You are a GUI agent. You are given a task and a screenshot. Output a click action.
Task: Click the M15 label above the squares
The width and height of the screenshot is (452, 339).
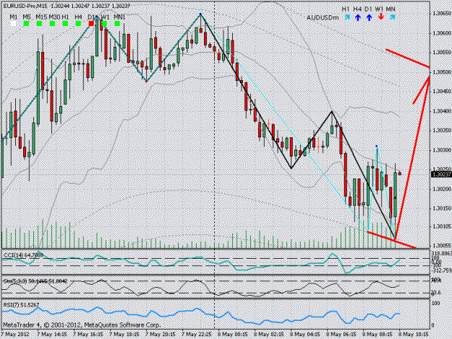click(x=41, y=17)
